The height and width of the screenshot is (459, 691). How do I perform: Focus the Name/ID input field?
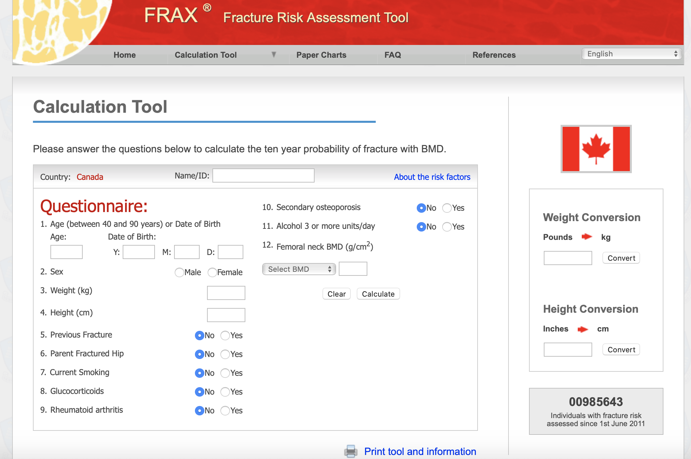pos(263,175)
